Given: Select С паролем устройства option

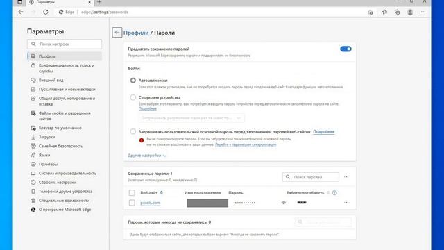Looking at the screenshot, I should (x=133, y=97).
